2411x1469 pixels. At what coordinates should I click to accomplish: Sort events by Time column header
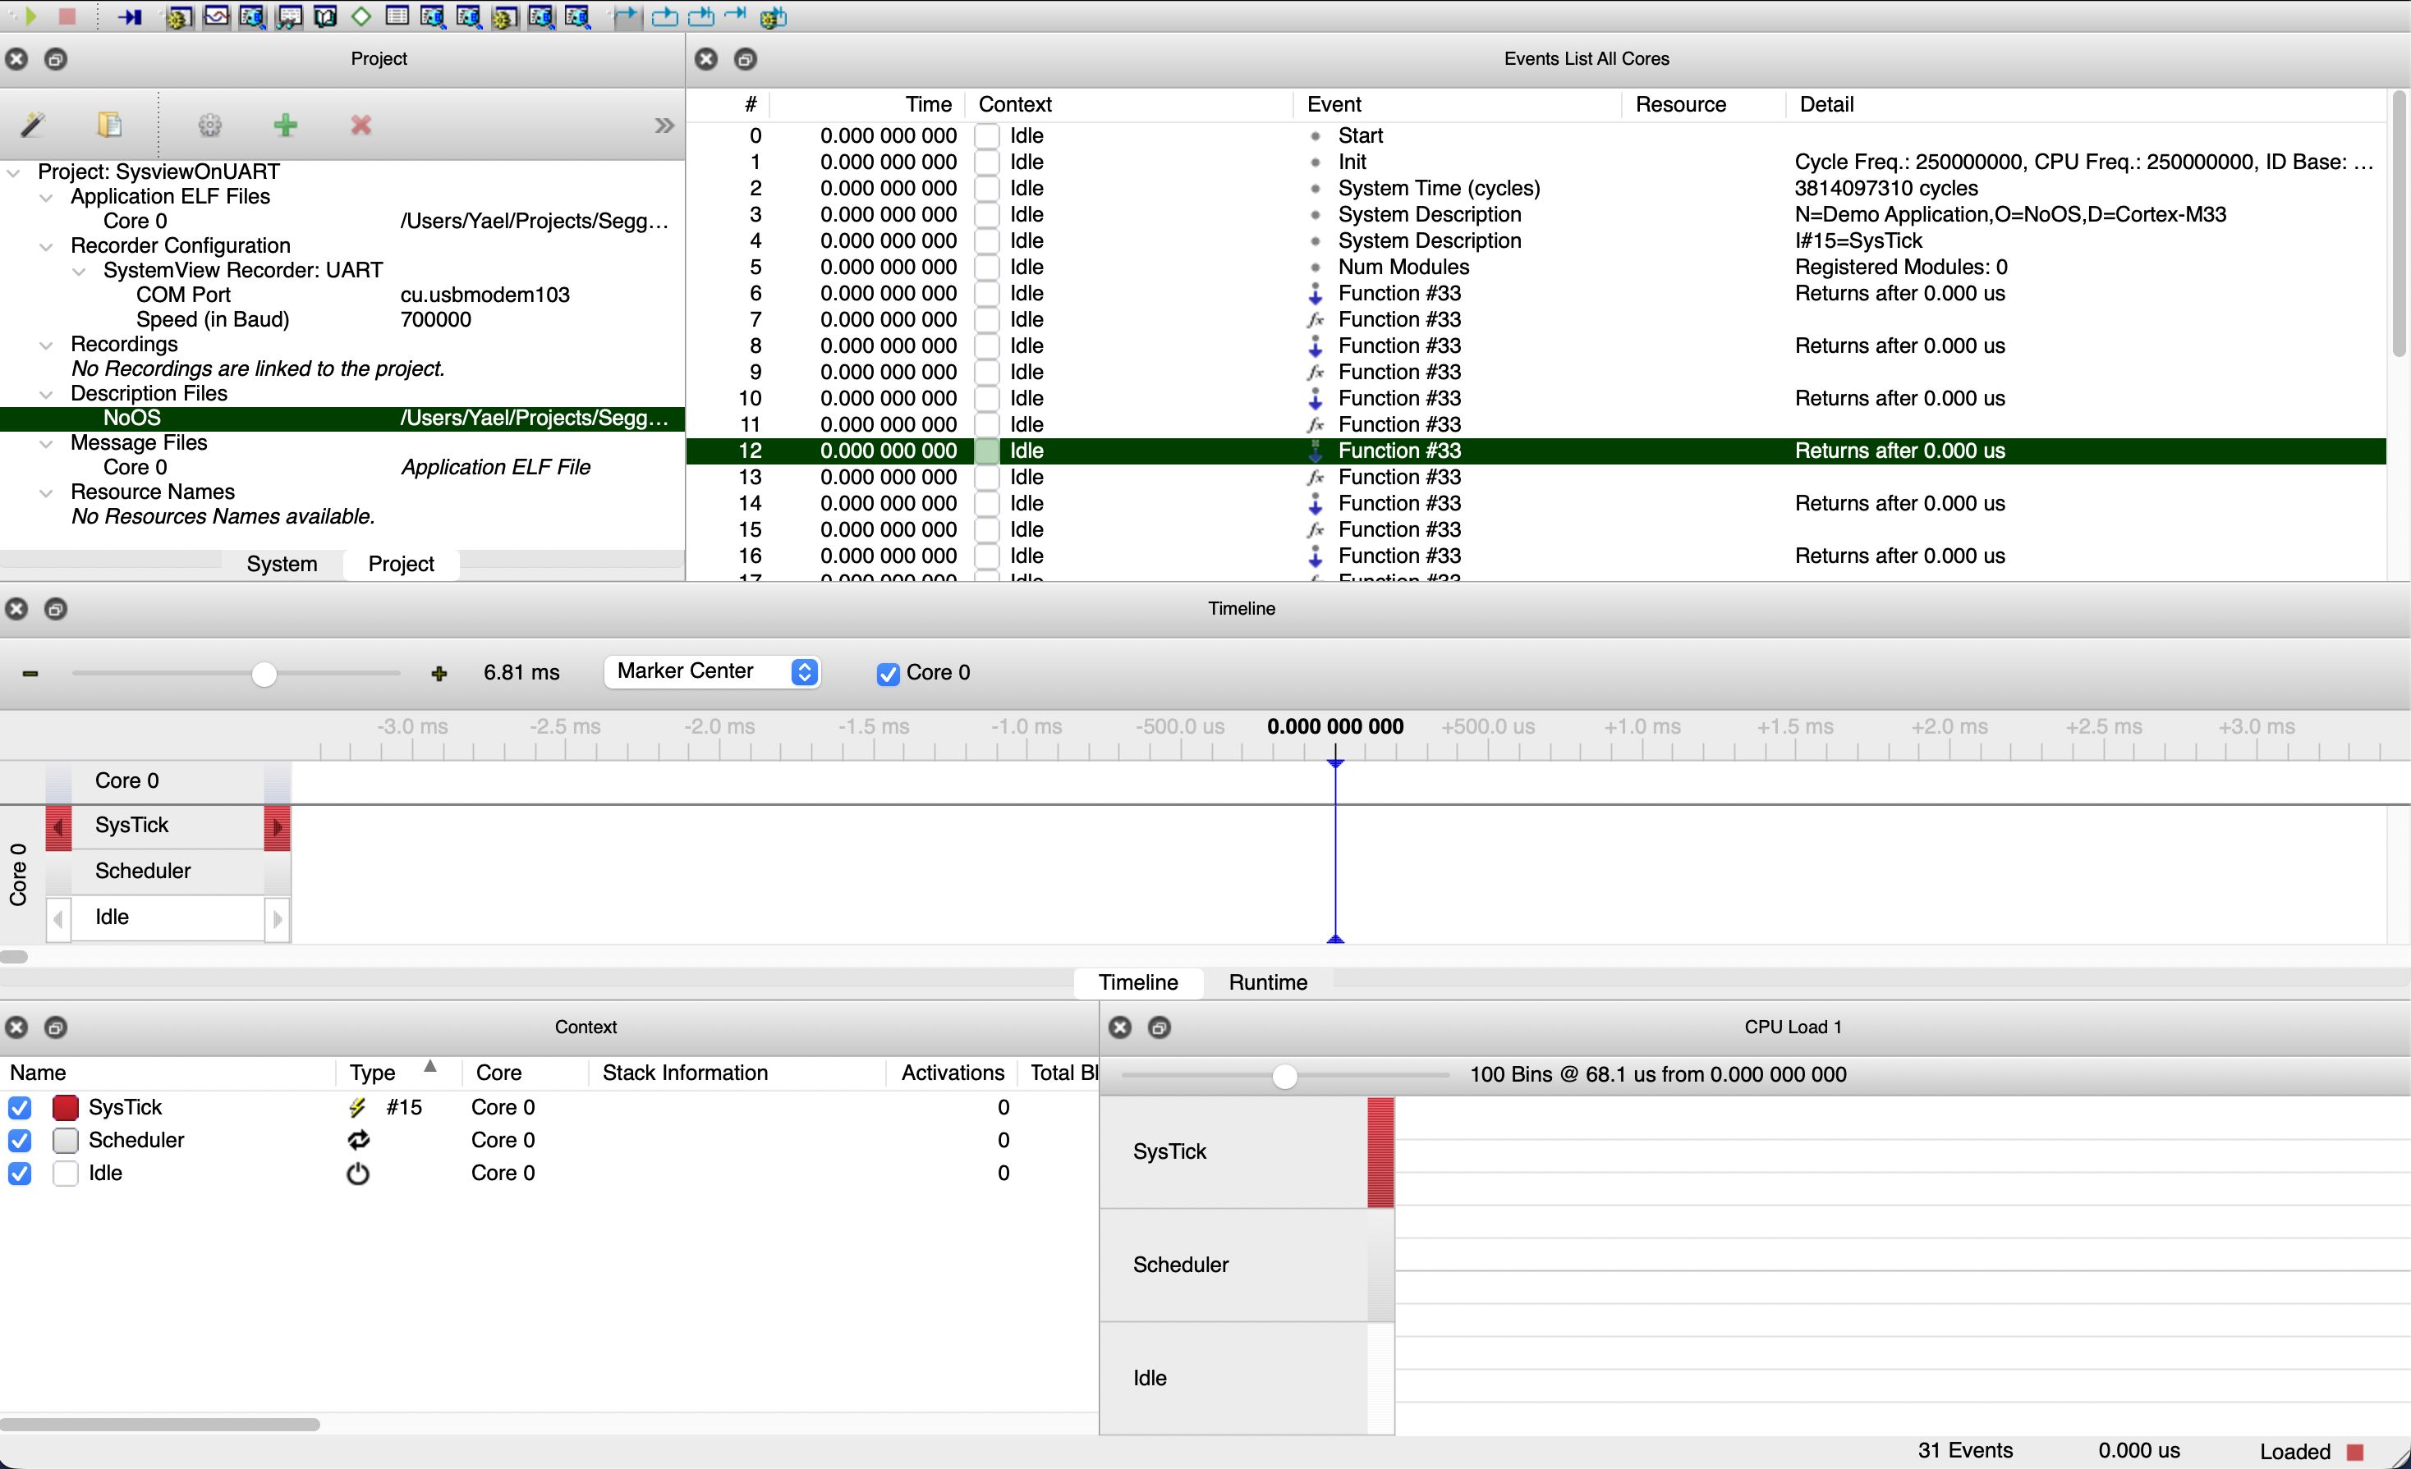tap(867, 105)
